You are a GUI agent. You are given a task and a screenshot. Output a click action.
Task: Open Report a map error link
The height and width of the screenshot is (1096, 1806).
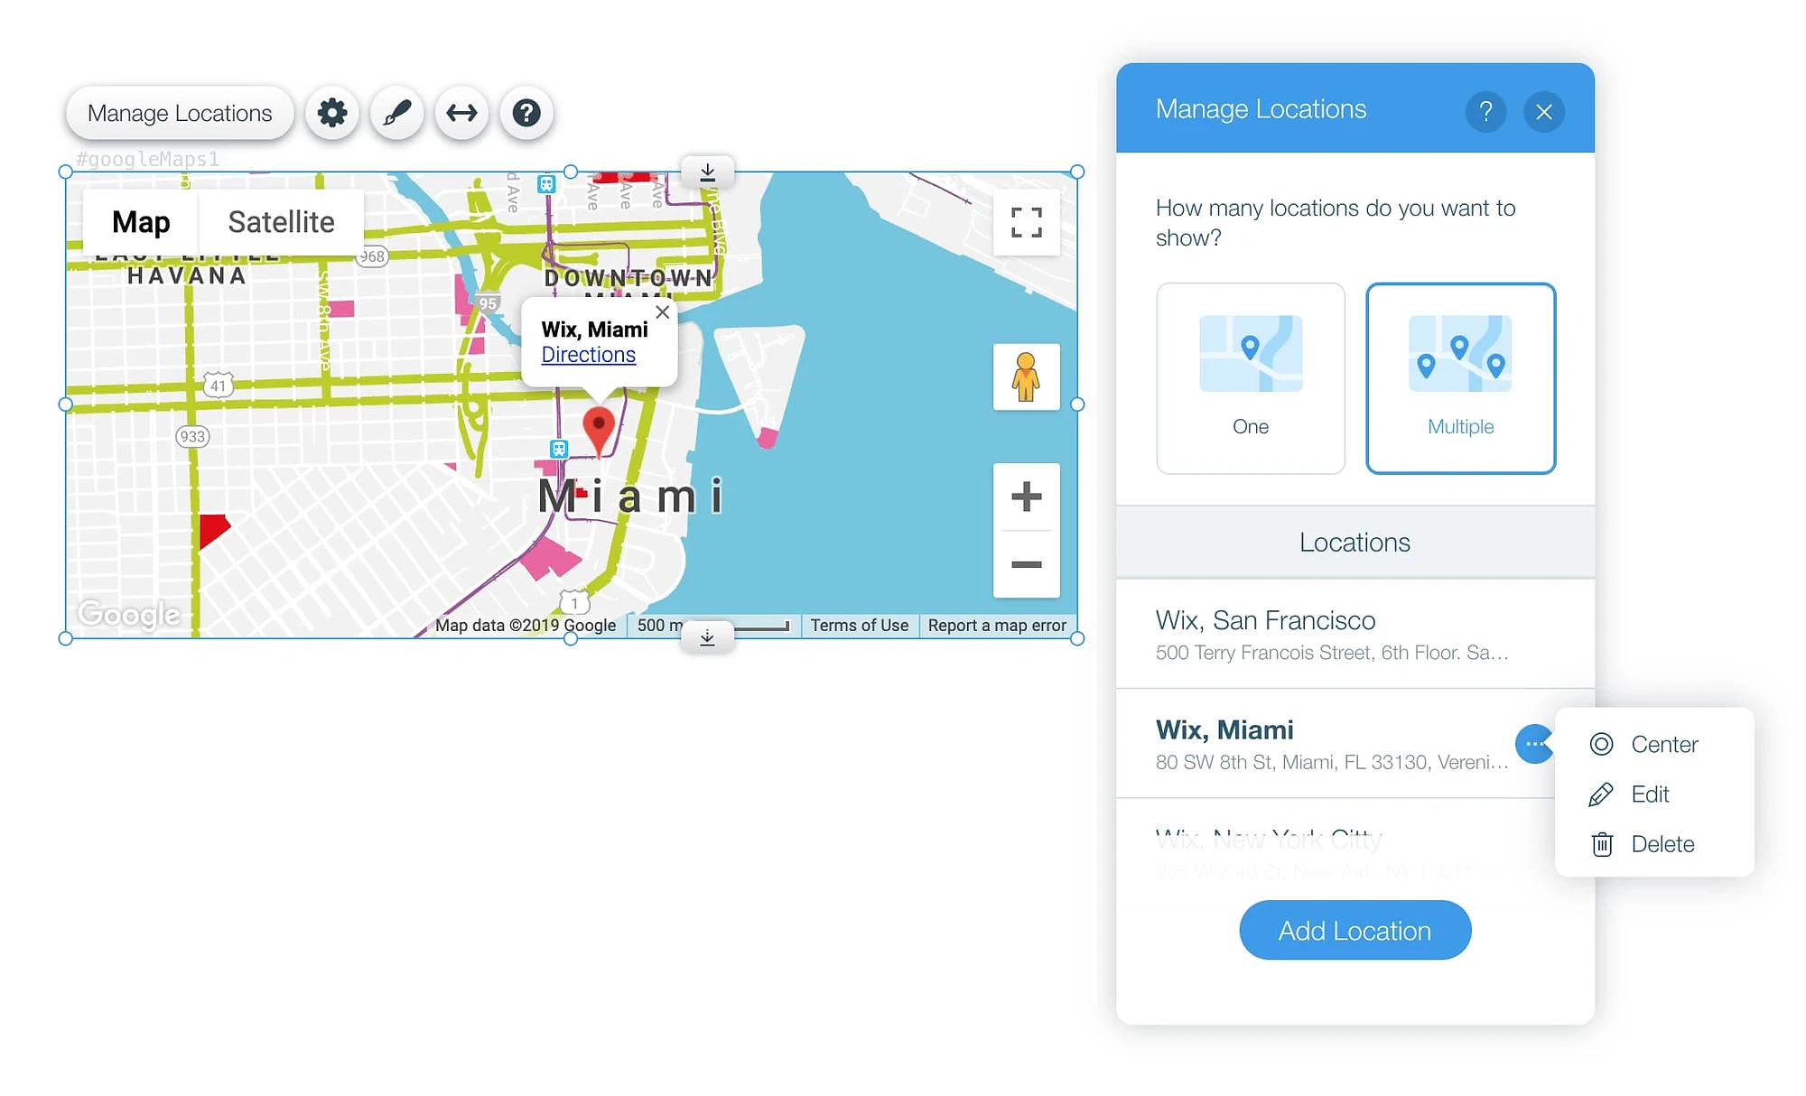tap(997, 626)
